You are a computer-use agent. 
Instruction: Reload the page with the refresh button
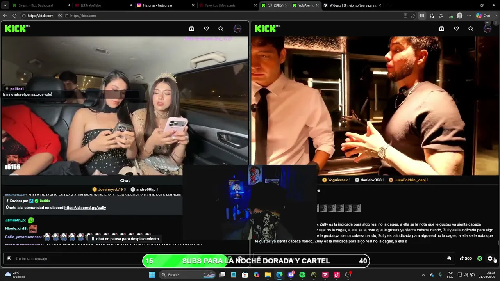tap(14, 16)
